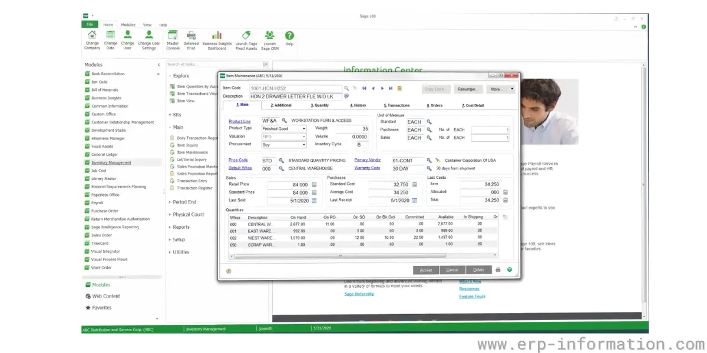
Task: Click Item Code lookup magnifier
Action: pyautogui.click(x=346, y=88)
